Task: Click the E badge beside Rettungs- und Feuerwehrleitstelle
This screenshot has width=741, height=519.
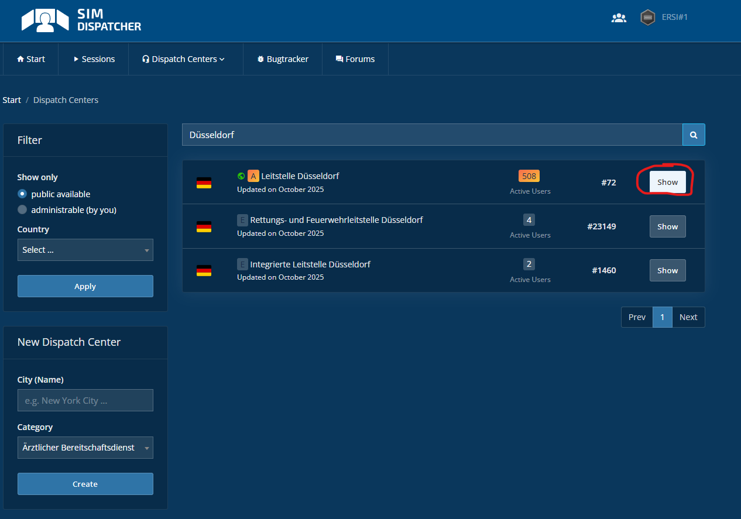Action: 242,220
